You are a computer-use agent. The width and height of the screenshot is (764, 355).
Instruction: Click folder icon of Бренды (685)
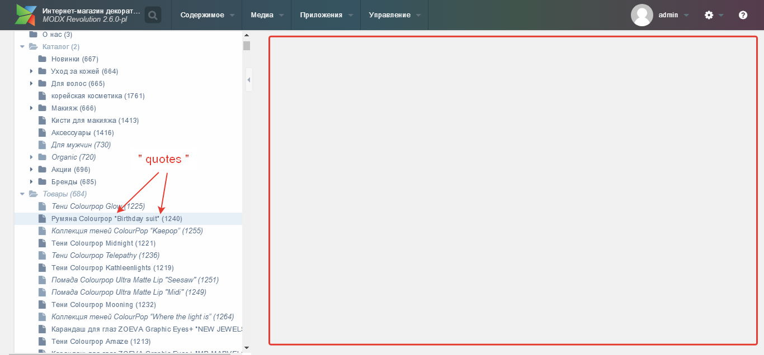coord(42,181)
